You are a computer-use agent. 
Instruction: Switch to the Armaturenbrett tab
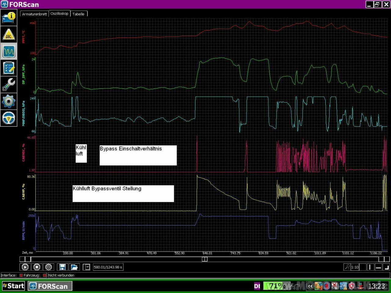35,14
